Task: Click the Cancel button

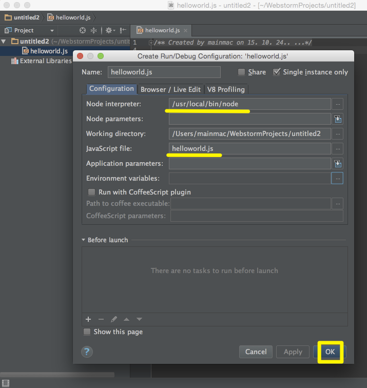Action: (256, 352)
